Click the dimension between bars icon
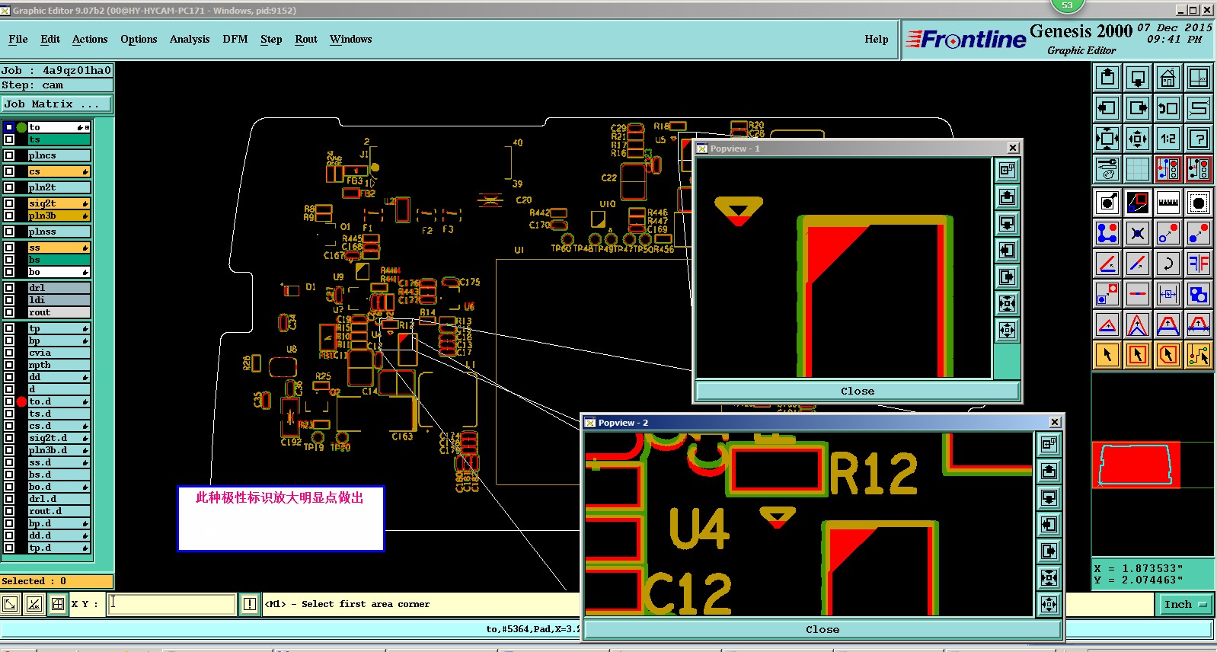1217x652 pixels. [1168, 294]
